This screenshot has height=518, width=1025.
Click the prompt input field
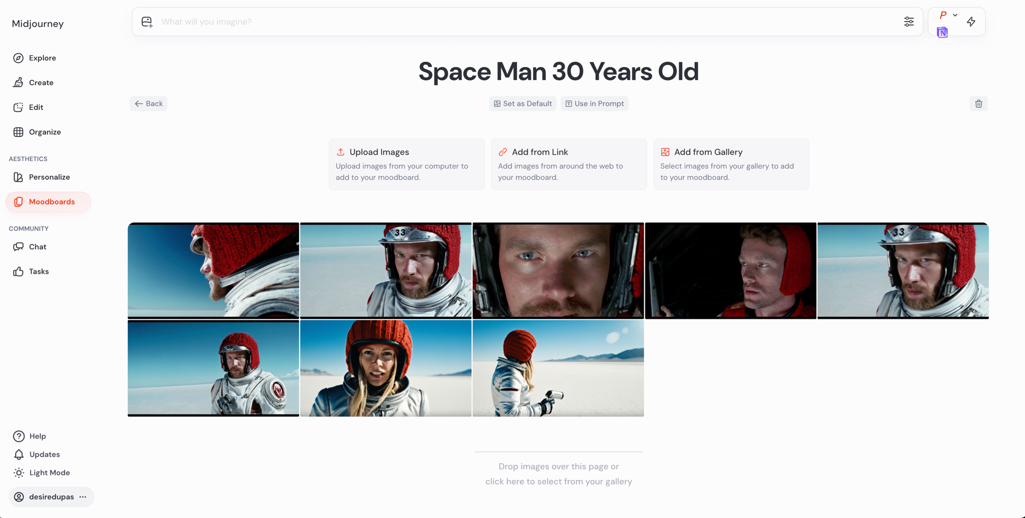(x=526, y=22)
